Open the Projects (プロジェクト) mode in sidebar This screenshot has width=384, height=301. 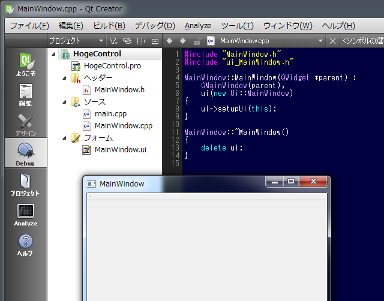click(26, 184)
